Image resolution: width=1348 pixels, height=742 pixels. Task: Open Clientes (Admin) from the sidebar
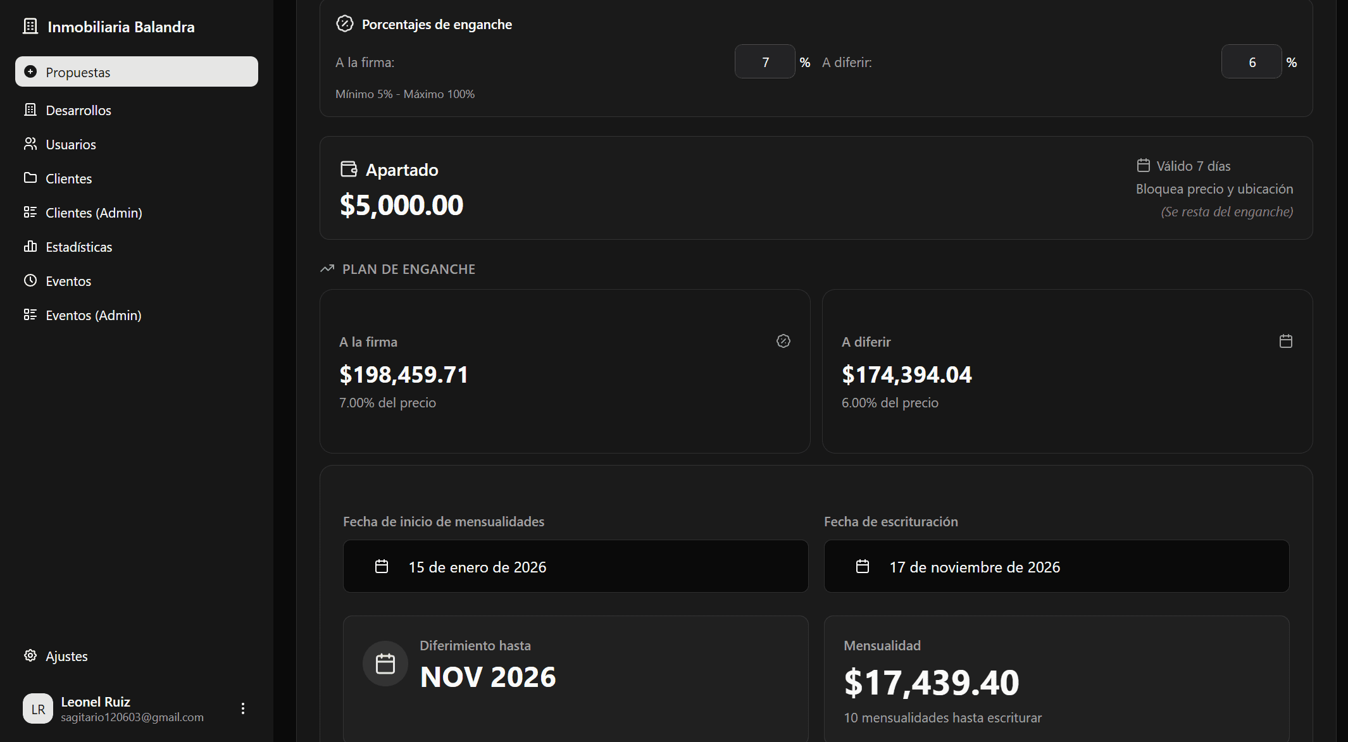pyautogui.click(x=94, y=213)
